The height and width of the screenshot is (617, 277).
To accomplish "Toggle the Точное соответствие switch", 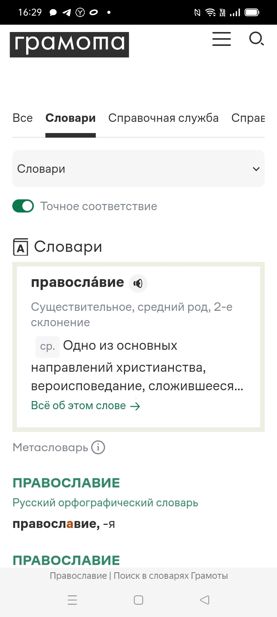I will tap(23, 206).
